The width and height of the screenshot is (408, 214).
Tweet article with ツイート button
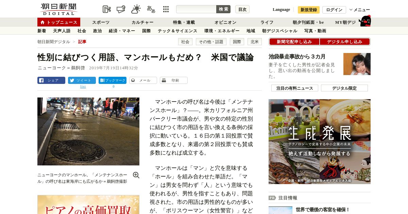coord(82,81)
